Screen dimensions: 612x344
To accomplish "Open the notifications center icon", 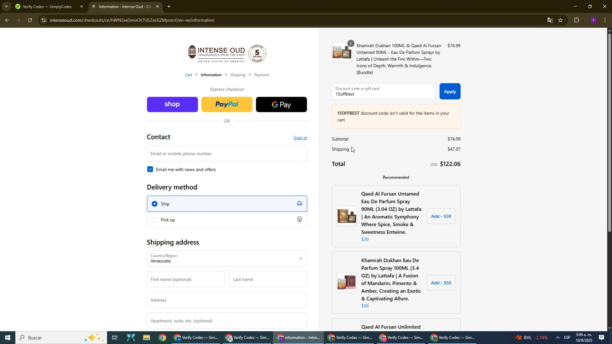I will pos(602,337).
